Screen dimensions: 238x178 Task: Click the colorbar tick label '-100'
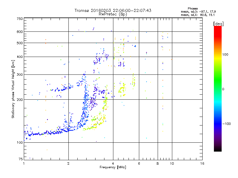(226, 124)
